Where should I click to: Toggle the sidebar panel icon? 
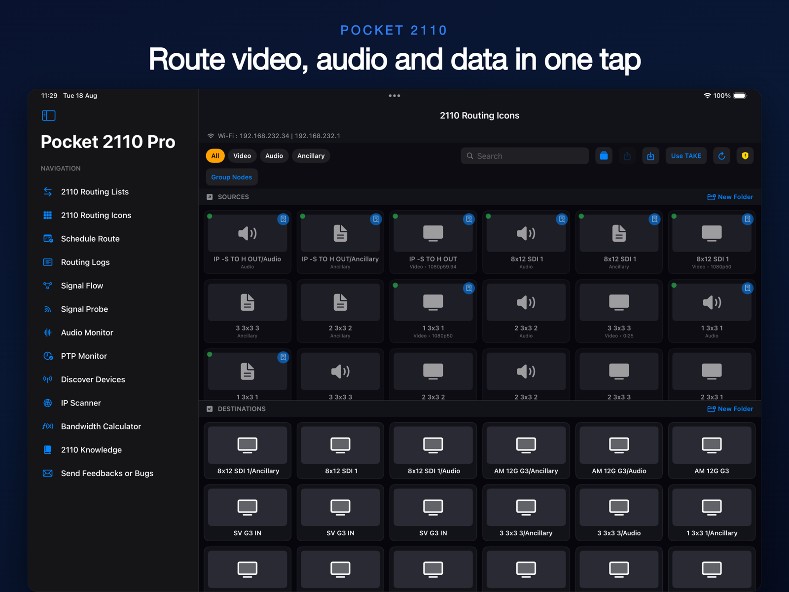48,115
